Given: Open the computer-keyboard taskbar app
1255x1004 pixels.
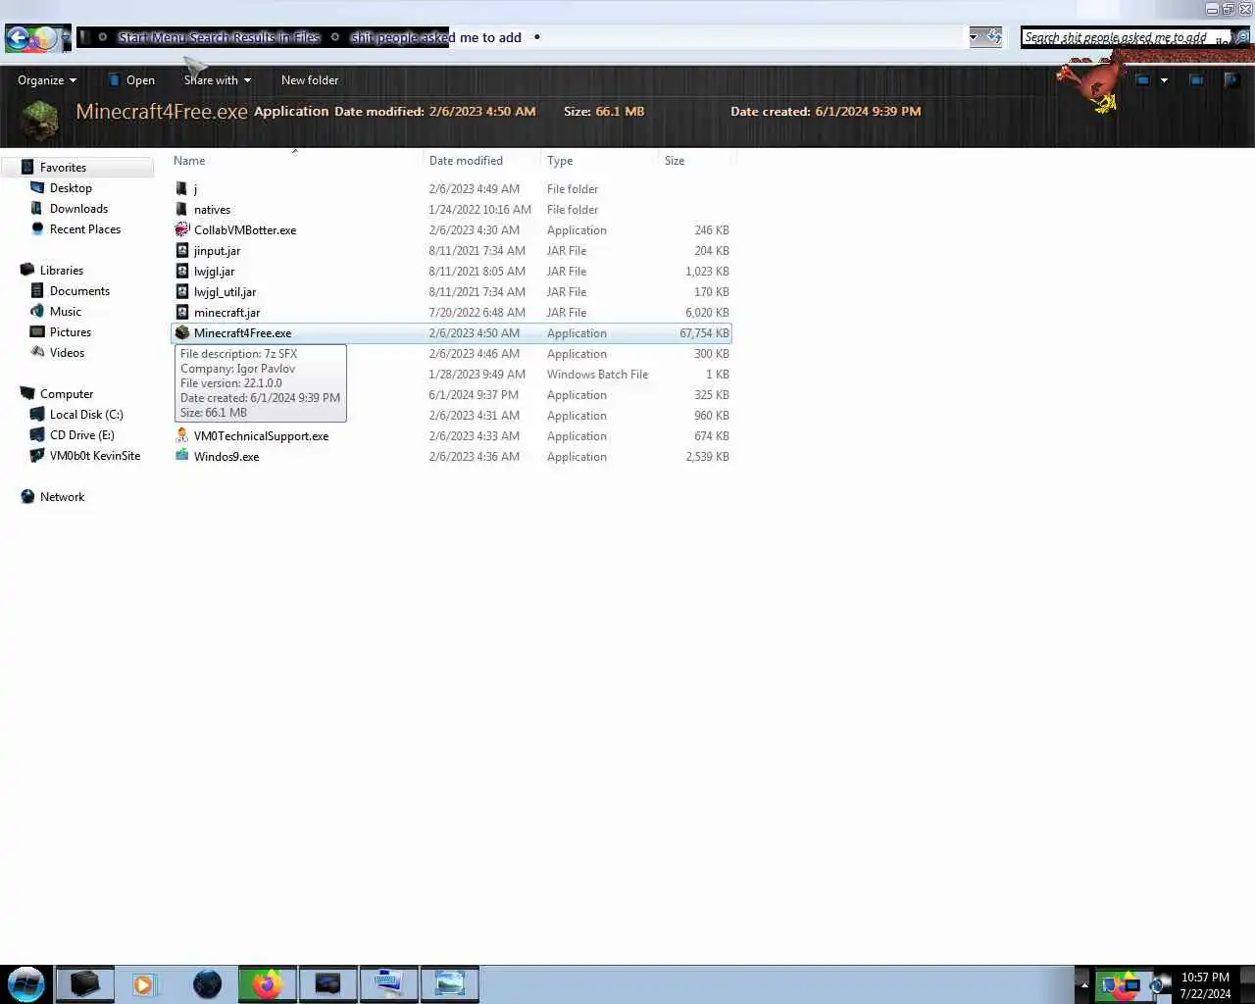Looking at the screenshot, I should pyautogui.click(x=388, y=984).
